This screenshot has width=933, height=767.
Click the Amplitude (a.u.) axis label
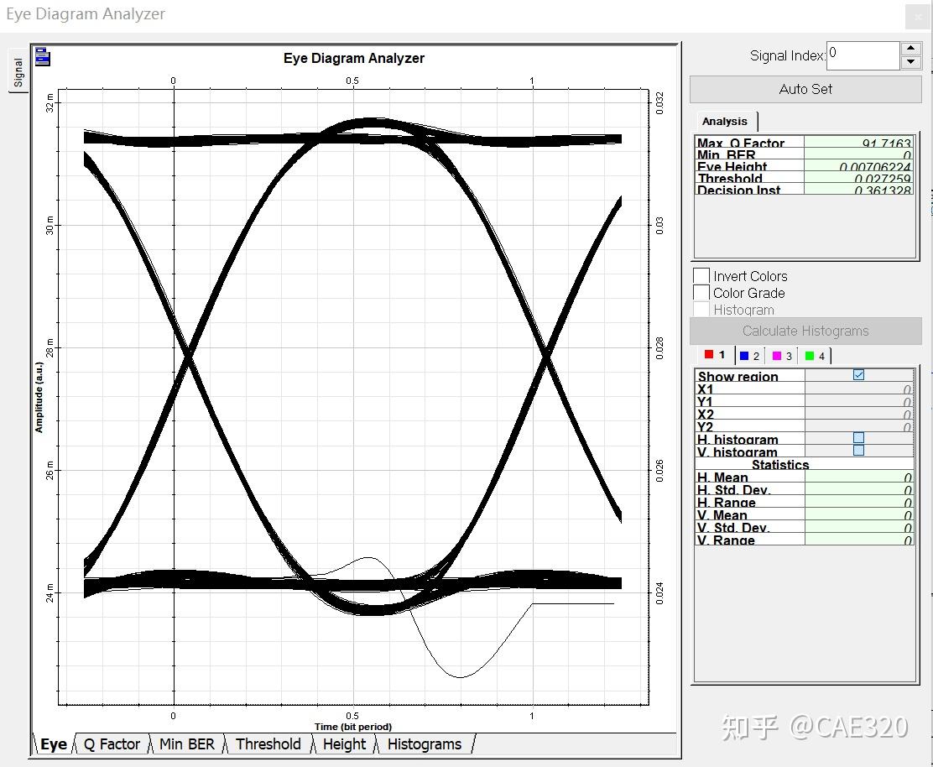pos(39,397)
